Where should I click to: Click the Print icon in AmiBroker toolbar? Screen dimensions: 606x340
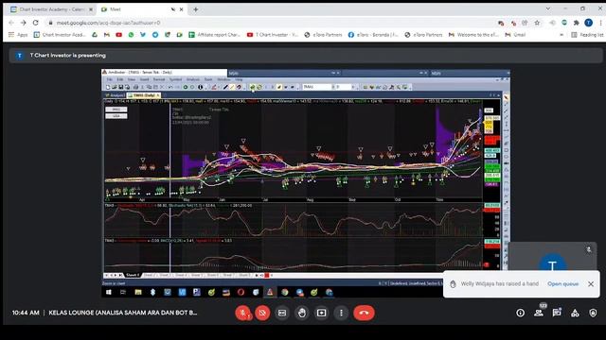coord(135,87)
